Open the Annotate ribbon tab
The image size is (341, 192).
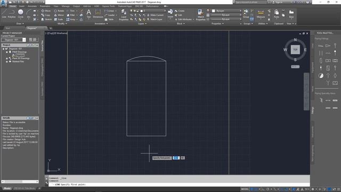[x=32, y=6]
